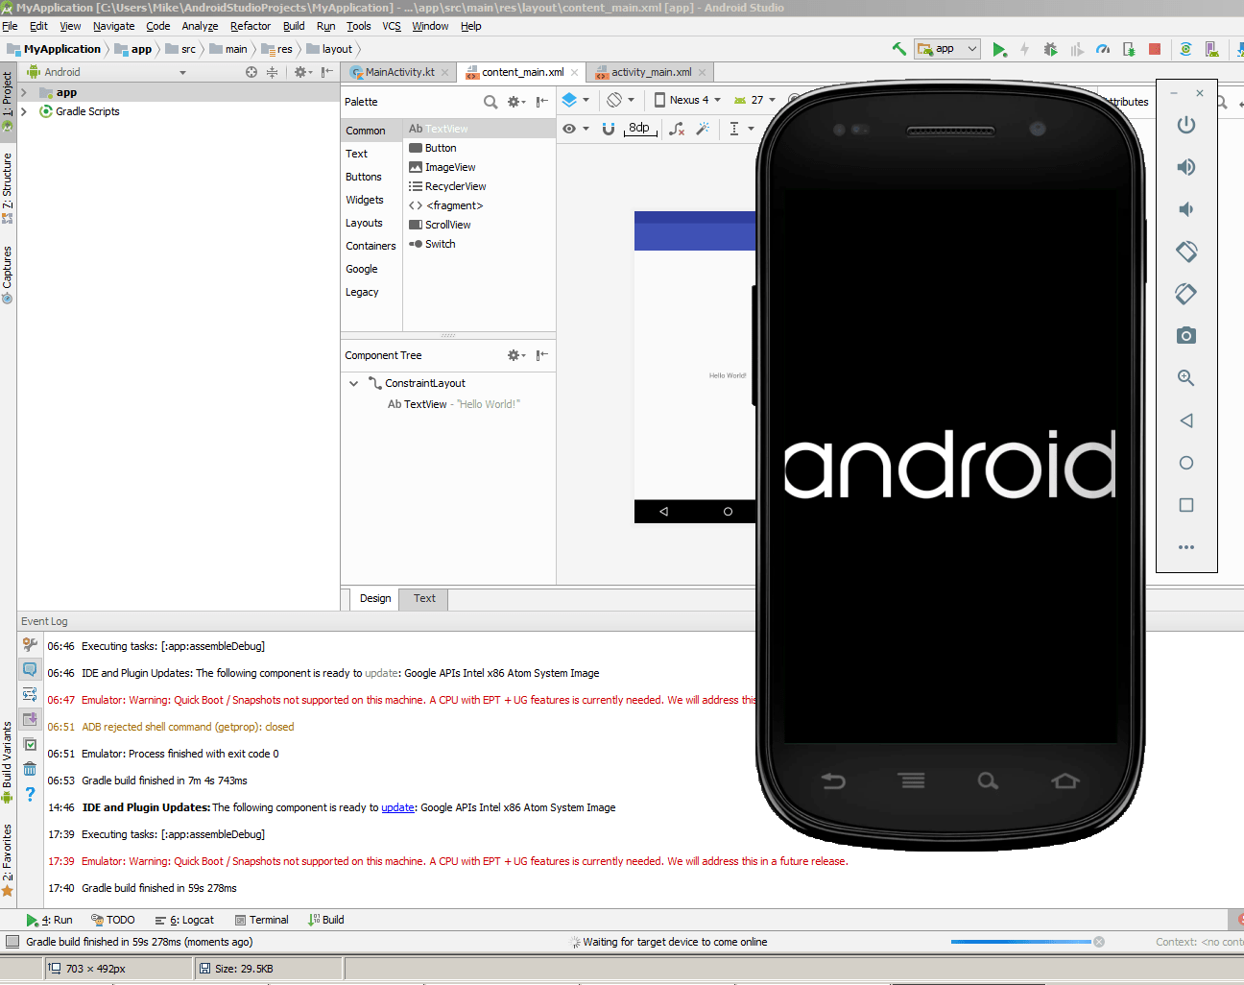Collapse ConstraintLayout in Component Tree
1244x985 pixels.
coord(353,383)
